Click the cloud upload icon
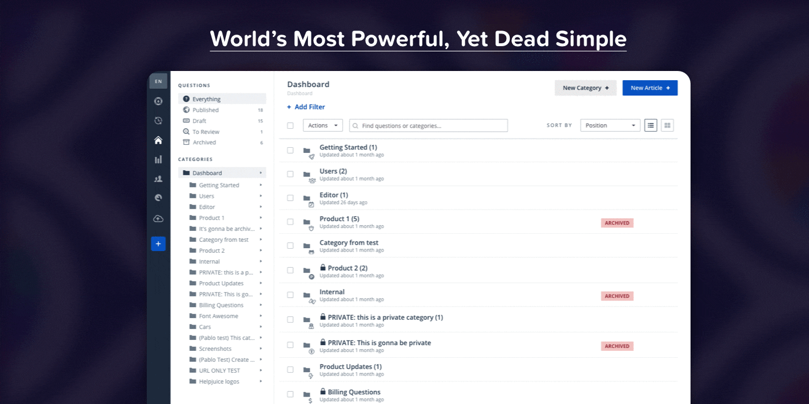 pos(158,219)
